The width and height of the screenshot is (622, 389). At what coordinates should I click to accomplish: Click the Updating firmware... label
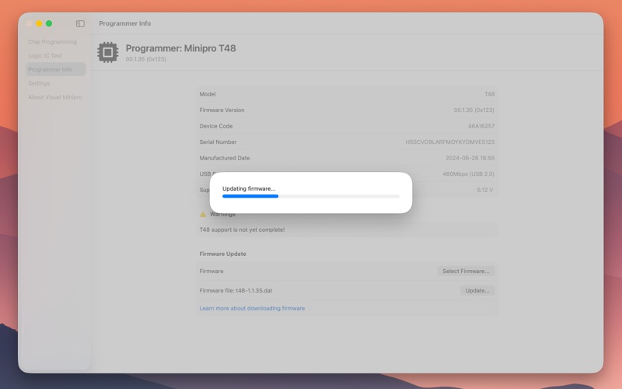pyautogui.click(x=249, y=188)
